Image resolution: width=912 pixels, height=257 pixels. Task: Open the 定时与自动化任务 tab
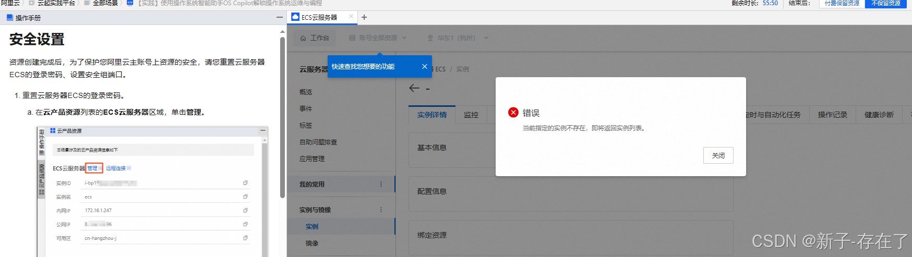773,115
